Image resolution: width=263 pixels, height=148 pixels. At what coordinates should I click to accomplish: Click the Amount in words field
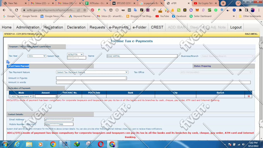coord(153,82)
